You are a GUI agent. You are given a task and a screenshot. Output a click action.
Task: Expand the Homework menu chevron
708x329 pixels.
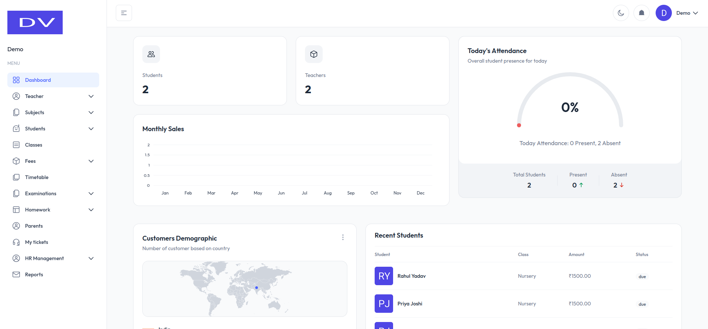click(91, 210)
